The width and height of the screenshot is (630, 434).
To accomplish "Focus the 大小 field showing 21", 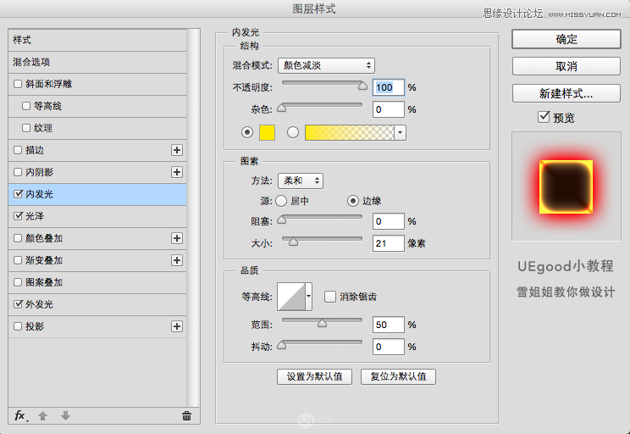I will click(389, 243).
